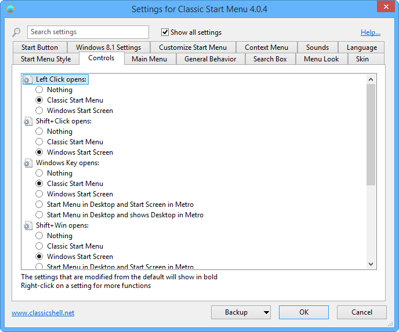Click the settings icon beside Shift+Win opens
The width and height of the screenshot is (399, 332).
[x=28, y=225]
